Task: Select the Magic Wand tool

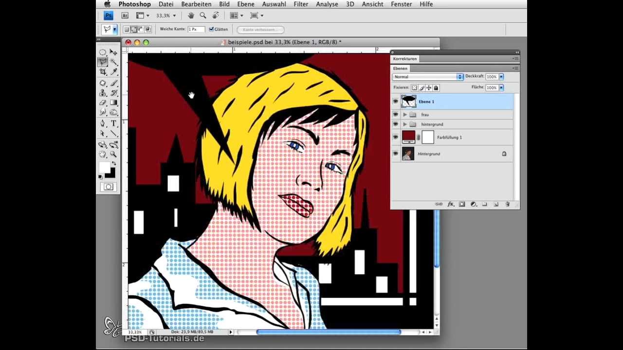Action: point(113,62)
